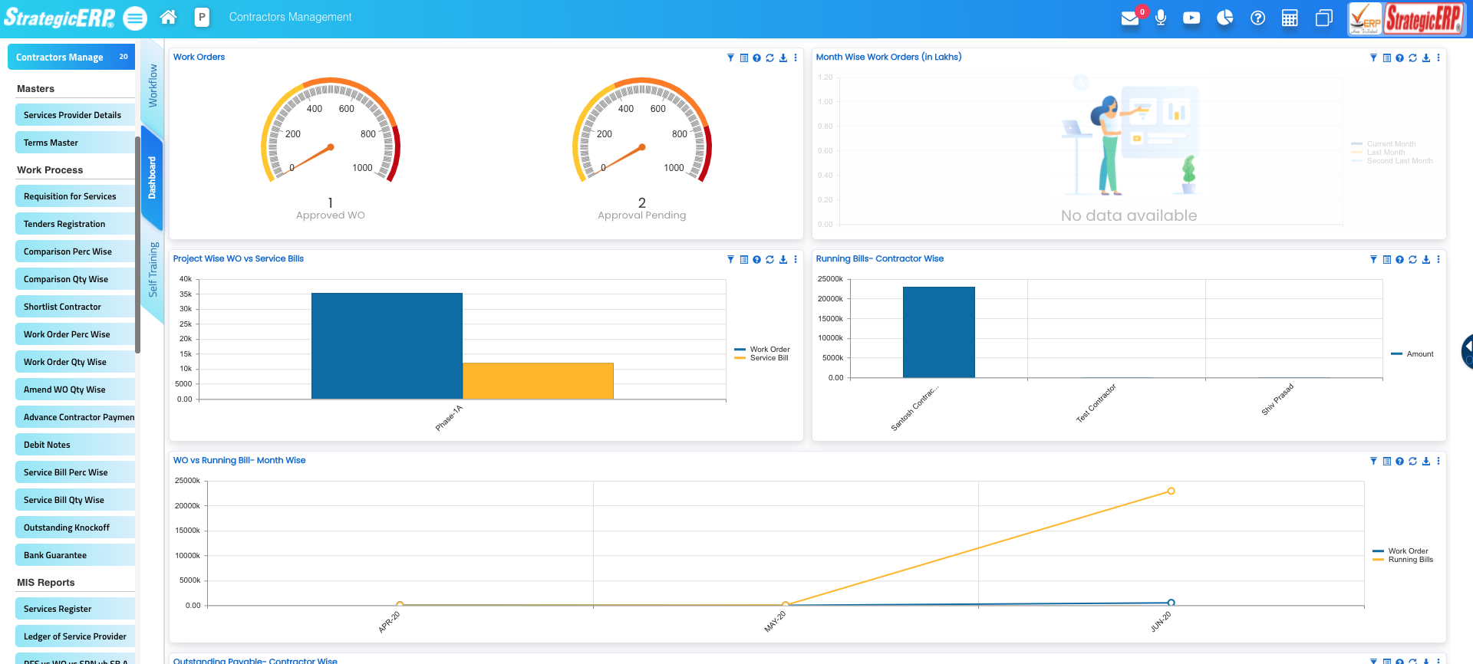Open Bank Guarantee

coord(74,555)
